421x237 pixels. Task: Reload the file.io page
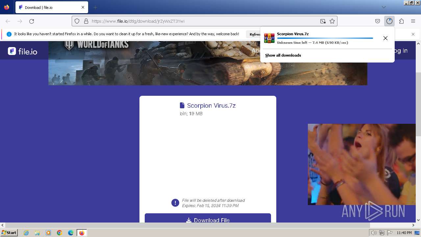coord(32,21)
